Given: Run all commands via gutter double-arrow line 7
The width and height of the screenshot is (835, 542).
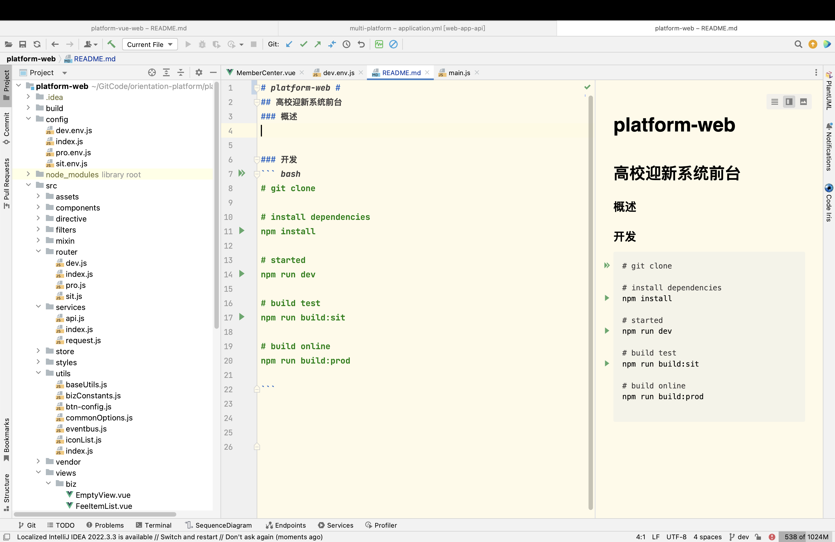Looking at the screenshot, I should tap(242, 173).
